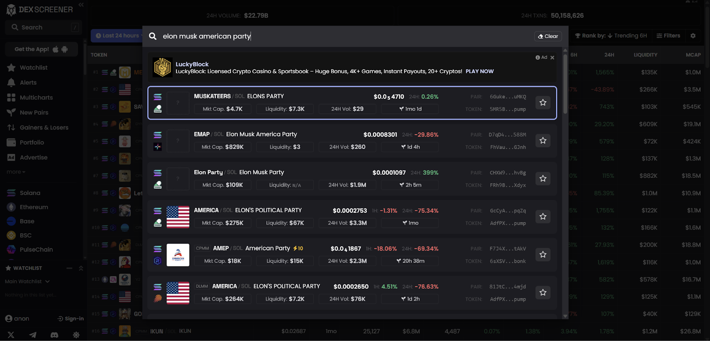This screenshot has height=341, width=710.
Task: Open the sidebar Search field
Action: [44, 27]
